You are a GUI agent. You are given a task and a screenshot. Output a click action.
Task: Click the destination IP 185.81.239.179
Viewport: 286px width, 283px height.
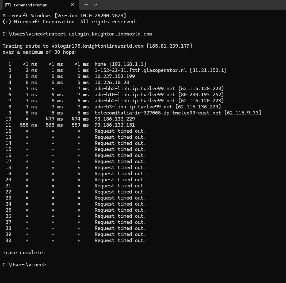pyautogui.click(x=169, y=46)
